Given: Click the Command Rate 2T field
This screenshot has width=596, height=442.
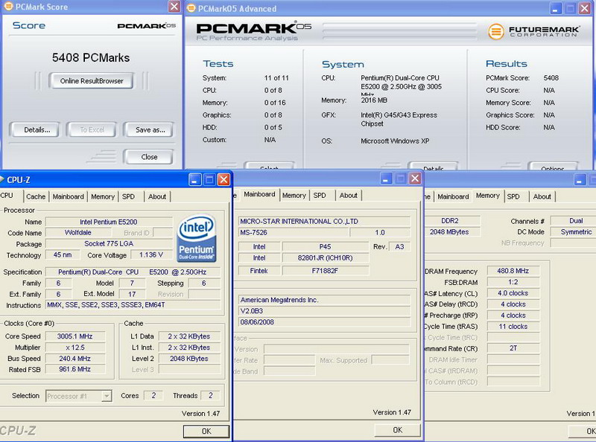Looking at the screenshot, I should coord(513,348).
